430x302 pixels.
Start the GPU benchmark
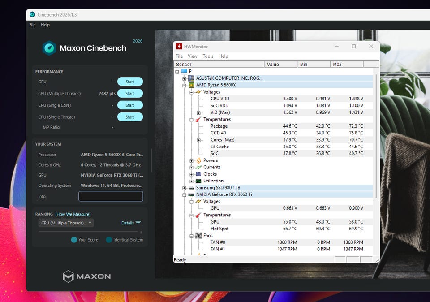click(x=130, y=82)
